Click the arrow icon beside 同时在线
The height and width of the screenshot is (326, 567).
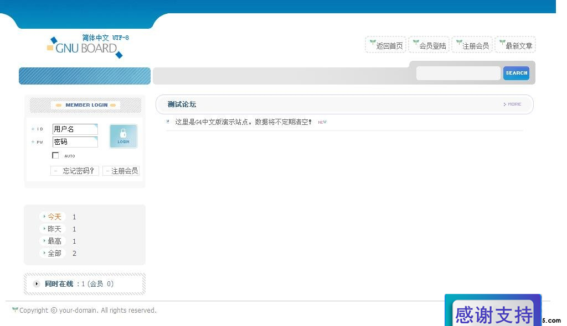(x=37, y=284)
